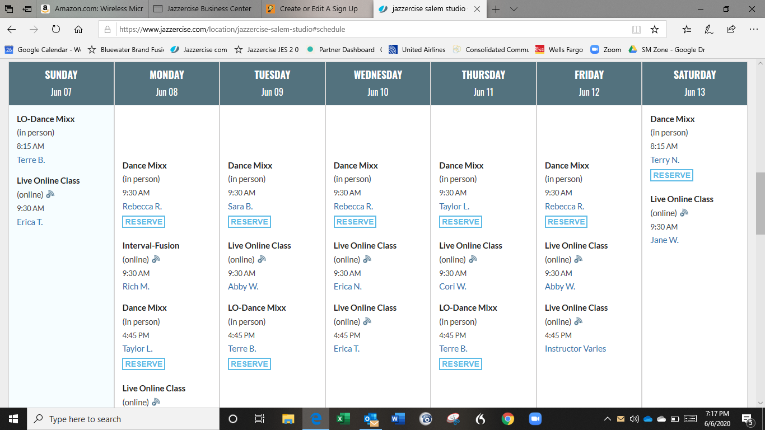Screen dimensions: 765x430
Task: Add page to favorites with star icon
Action: [654, 30]
